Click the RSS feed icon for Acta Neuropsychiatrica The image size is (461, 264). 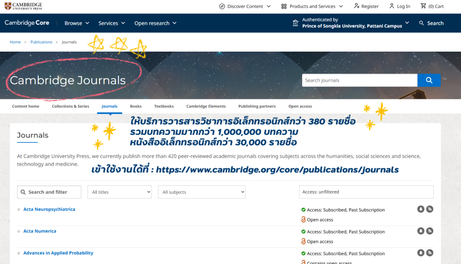click(429, 209)
